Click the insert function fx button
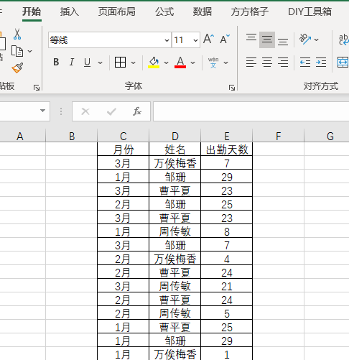The width and height of the screenshot is (349, 360). (137, 111)
